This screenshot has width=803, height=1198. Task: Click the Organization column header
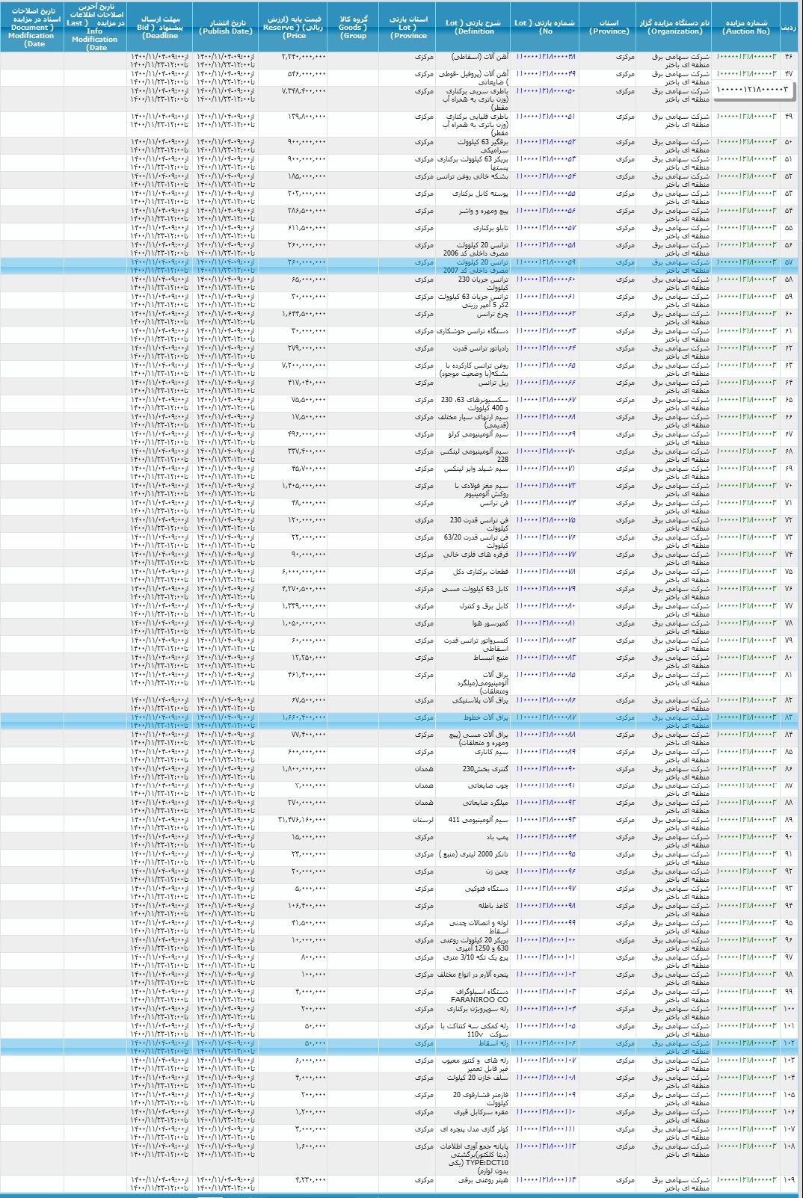pos(674,27)
